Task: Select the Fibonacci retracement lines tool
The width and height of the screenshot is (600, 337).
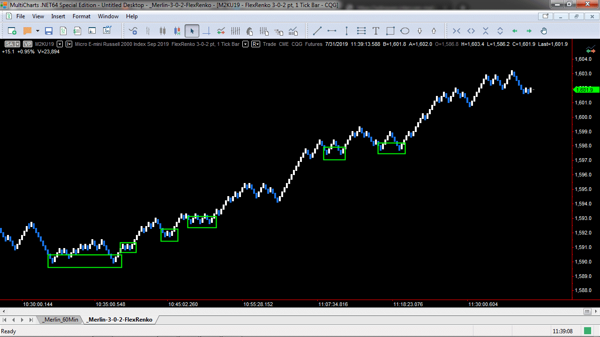Action: click(x=361, y=31)
